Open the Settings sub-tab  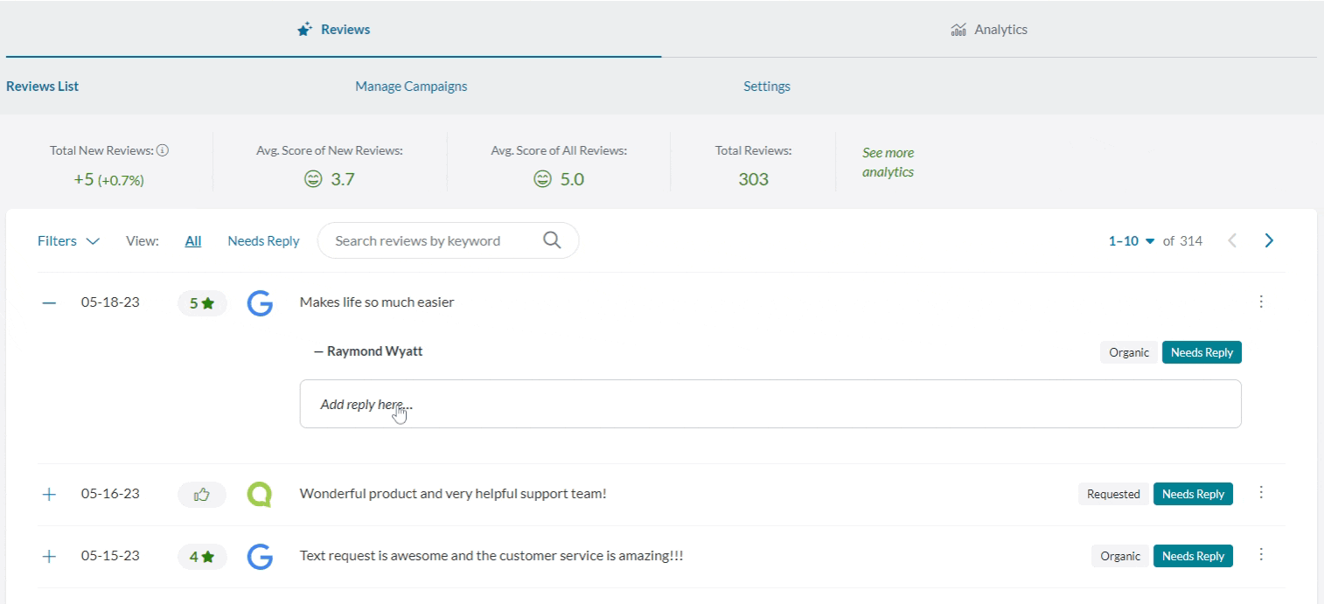(x=767, y=87)
